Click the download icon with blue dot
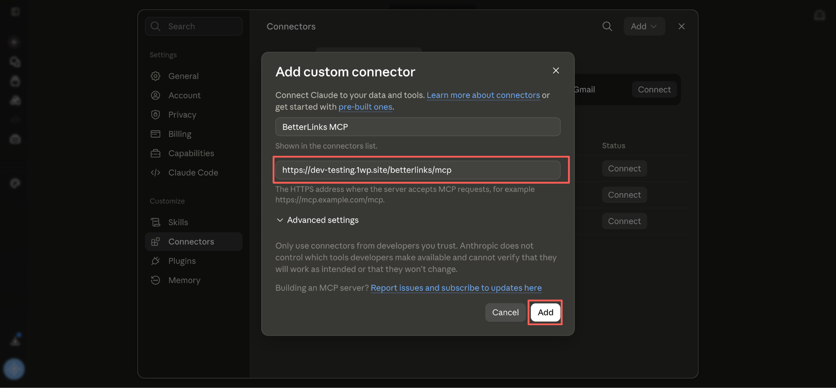This screenshot has height=388, width=836. click(x=16, y=340)
